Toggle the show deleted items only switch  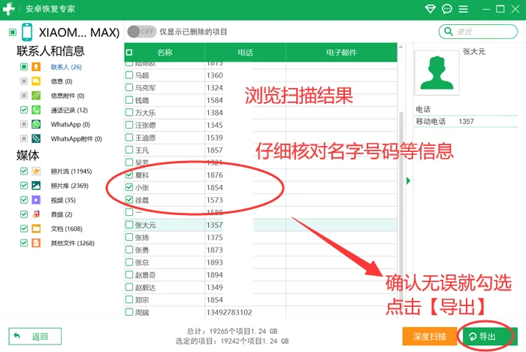(x=141, y=32)
